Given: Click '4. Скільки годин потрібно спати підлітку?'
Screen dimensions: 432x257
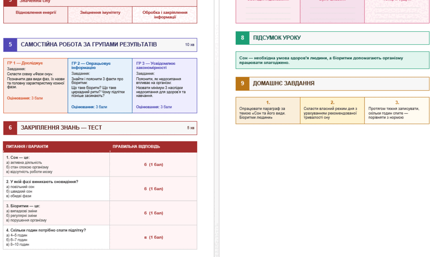Looking at the screenshot, I should [46, 230].
